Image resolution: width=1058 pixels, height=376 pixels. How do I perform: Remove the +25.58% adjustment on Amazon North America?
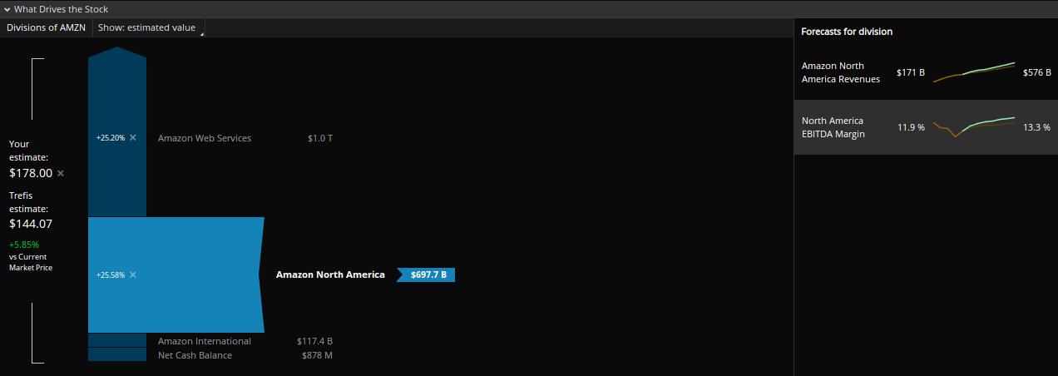click(133, 275)
